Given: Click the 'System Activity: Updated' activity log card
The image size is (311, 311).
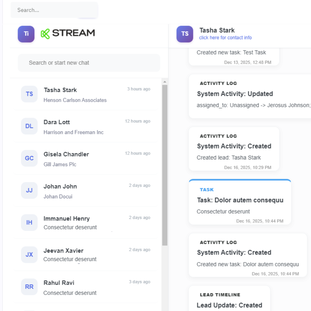Looking at the screenshot, I should (250, 96).
